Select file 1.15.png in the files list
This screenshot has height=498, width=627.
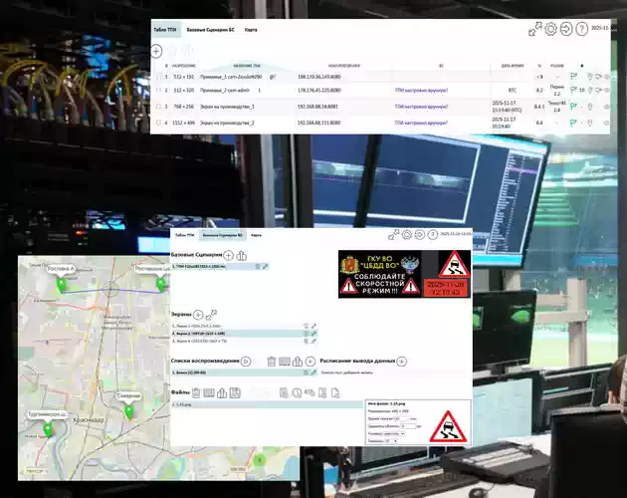click(181, 404)
